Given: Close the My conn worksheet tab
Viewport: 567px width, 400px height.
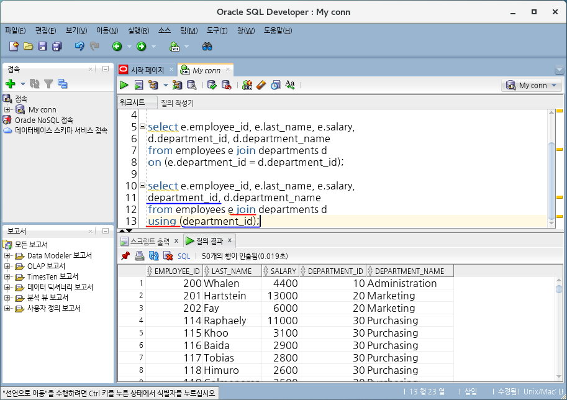Looking at the screenshot, I should pyautogui.click(x=228, y=69).
